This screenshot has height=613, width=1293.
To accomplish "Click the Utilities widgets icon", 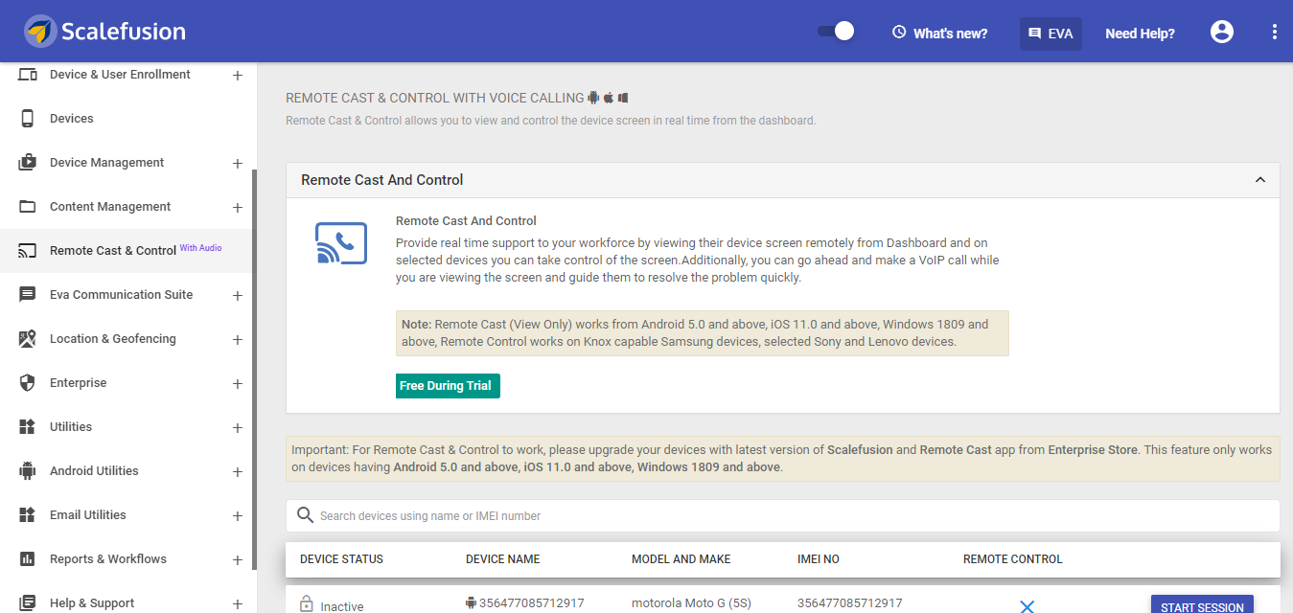I will [x=28, y=427].
